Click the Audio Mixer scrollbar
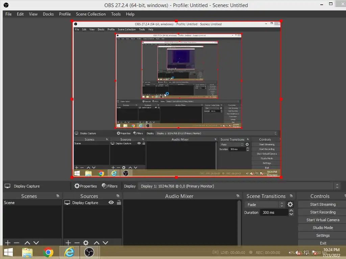 tap(239, 223)
